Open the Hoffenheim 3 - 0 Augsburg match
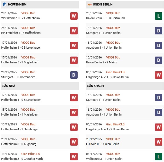 (19, 144)
